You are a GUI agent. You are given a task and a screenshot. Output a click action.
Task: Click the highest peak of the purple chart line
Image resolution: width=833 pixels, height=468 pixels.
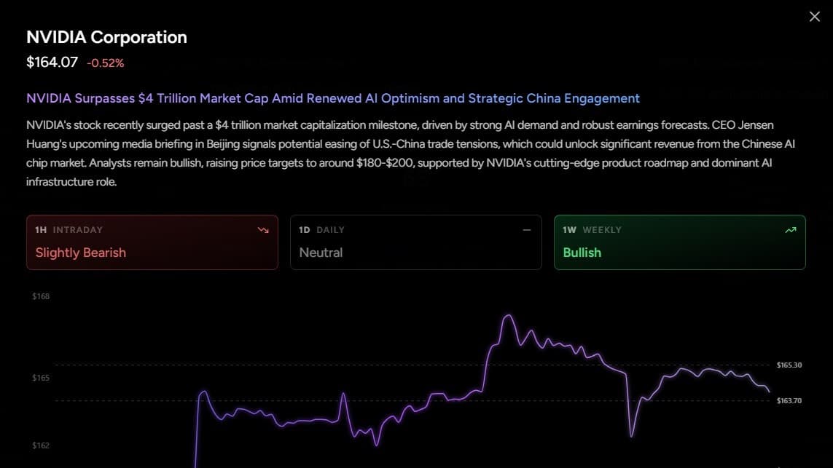[x=508, y=316]
